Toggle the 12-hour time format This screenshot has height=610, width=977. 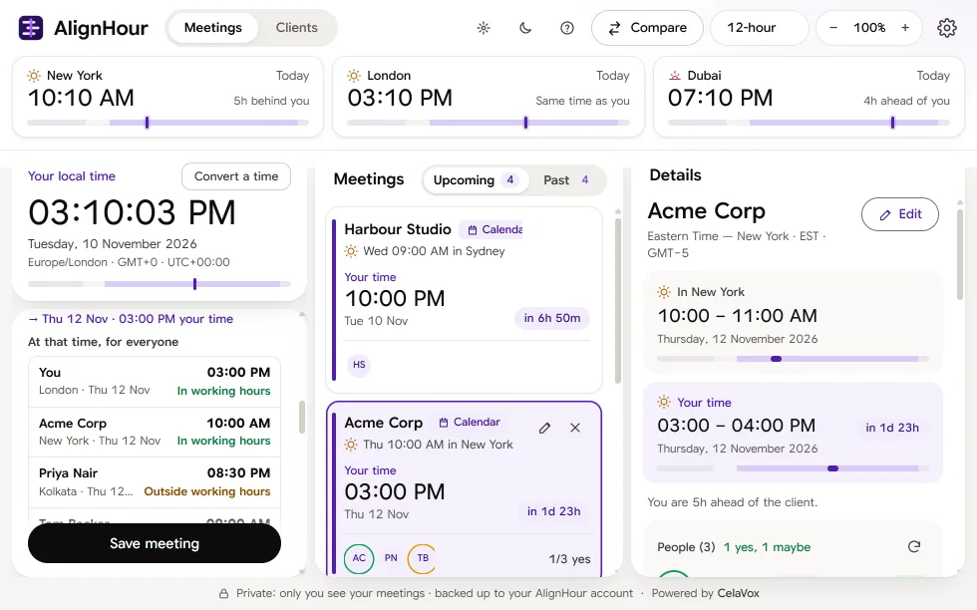pyautogui.click(x=759, y=28)
